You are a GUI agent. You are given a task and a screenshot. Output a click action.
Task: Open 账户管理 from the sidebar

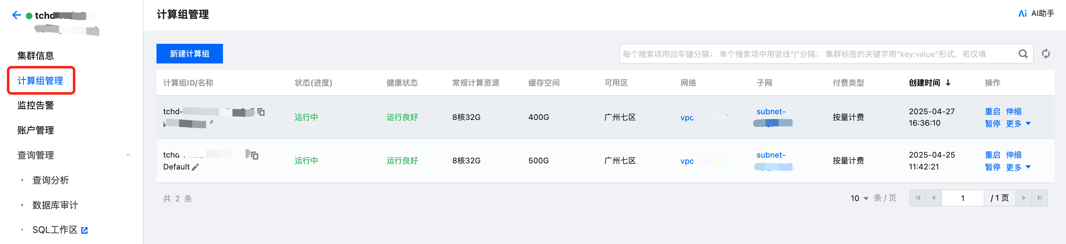coord(36,131)
